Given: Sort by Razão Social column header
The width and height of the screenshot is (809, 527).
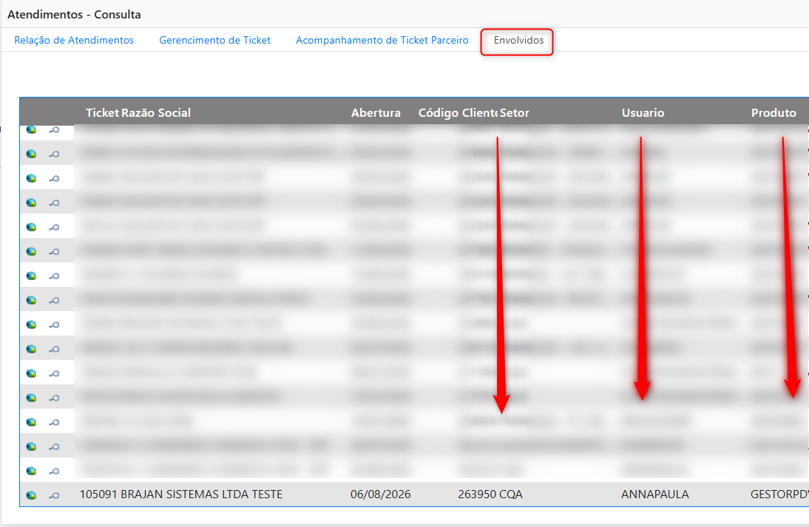Looking at the screenshot, I should (x=156, y=113).
